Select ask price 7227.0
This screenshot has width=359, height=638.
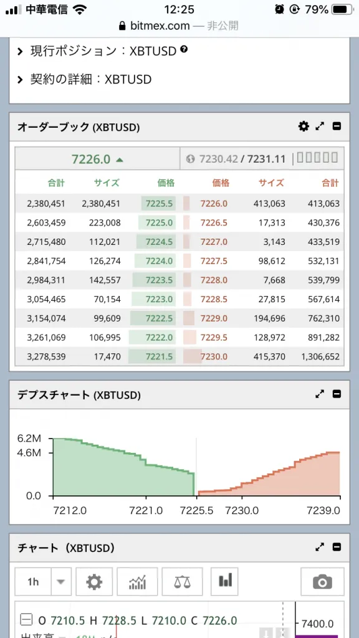tap(214, 242)
